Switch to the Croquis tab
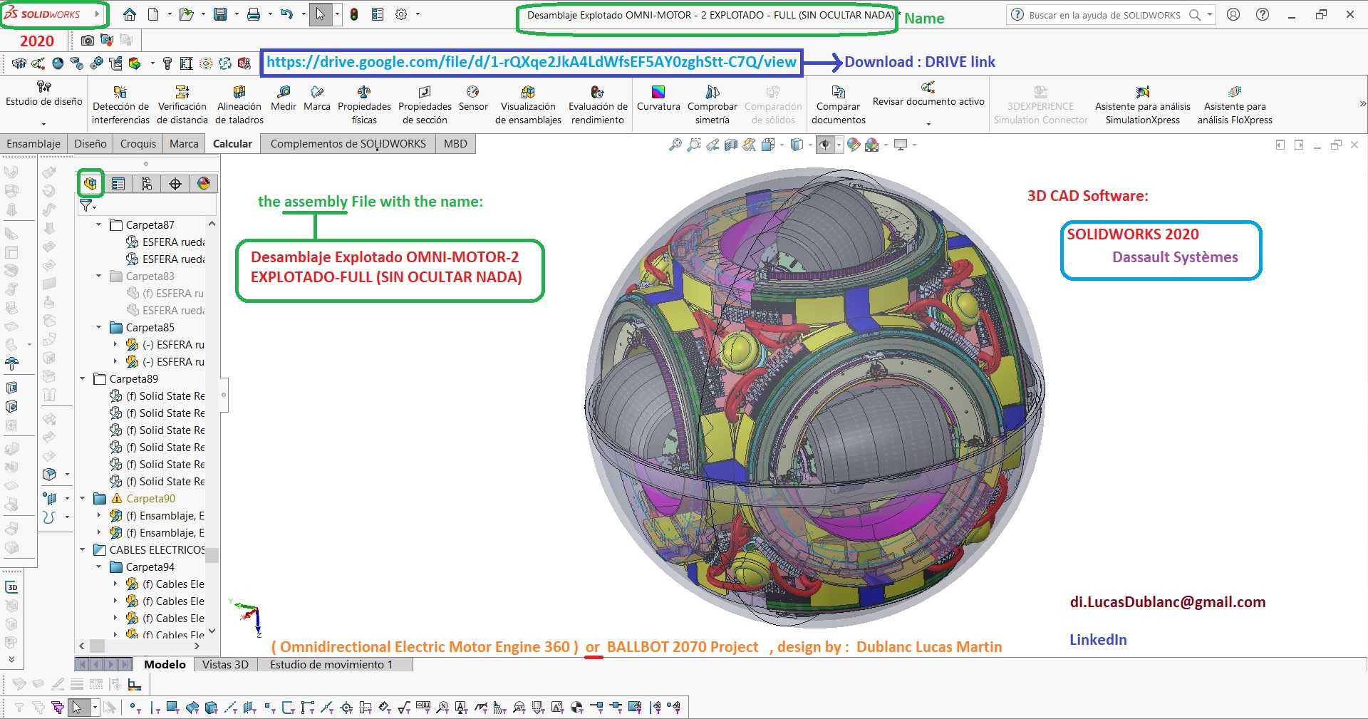This screenshot has width=1368, height=719. pyautogui.click(x=138, y=144)
